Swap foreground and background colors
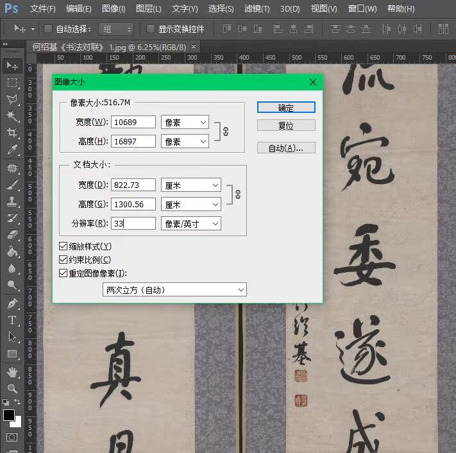Viewport: 456px width, 453px height. tap(17, 402)
